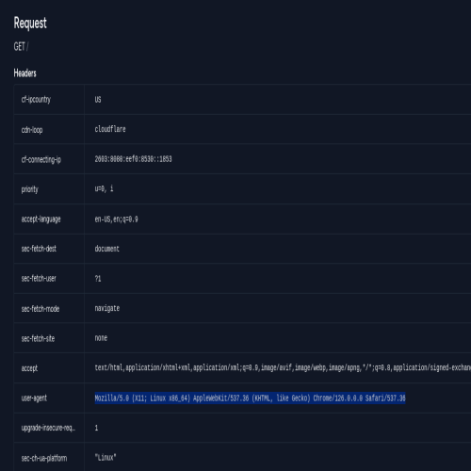Click the user-agent header name
Image resolution: width=471 pixels, height=471 pixels.
pyautogui.click(x=34, y=398)
